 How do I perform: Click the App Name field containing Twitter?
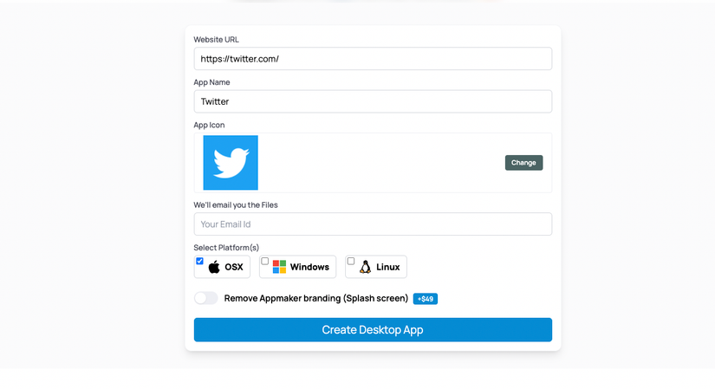click(x=373, y=101)
